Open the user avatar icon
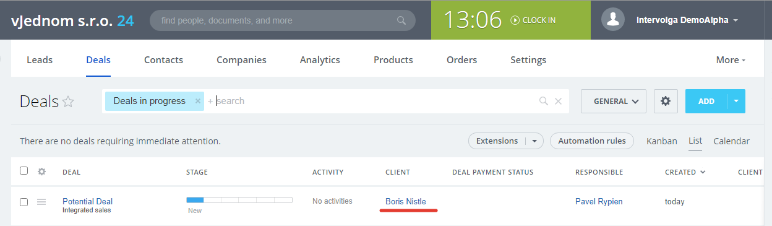 point(614,20)
